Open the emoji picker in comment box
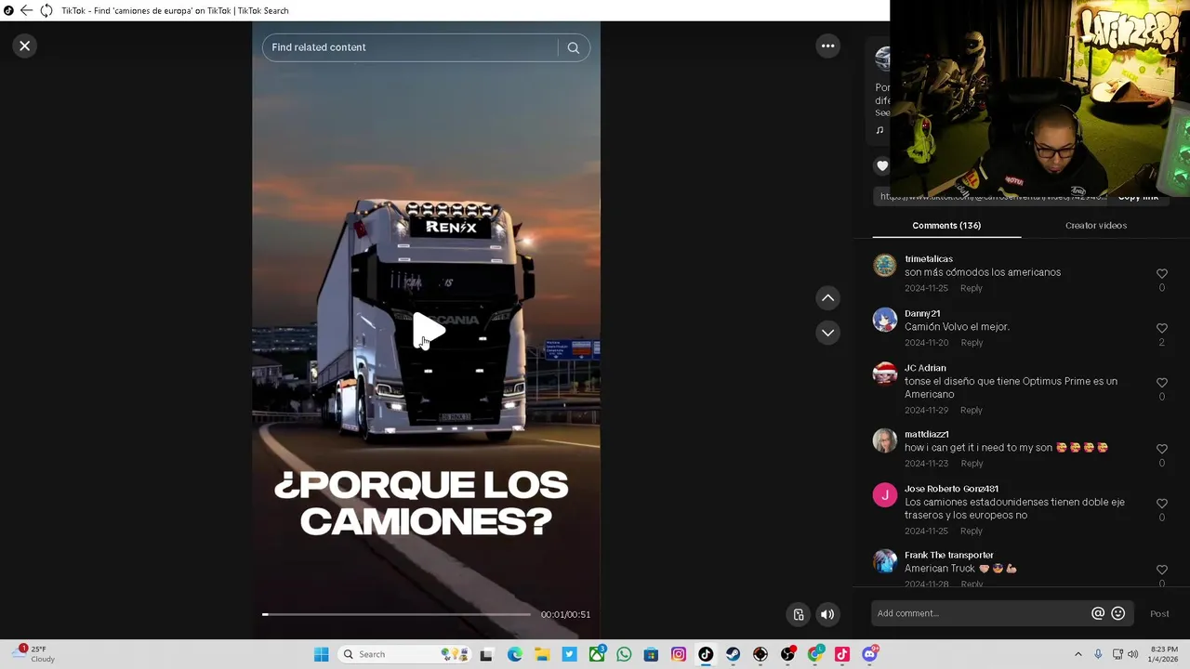Viewport: 1190px width, 669px height. pyautogui.click(x=1118, y=613)
